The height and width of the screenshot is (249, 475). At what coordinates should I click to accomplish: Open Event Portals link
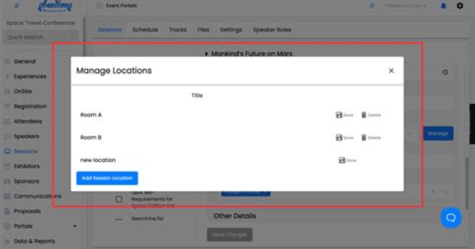[121, 6]
